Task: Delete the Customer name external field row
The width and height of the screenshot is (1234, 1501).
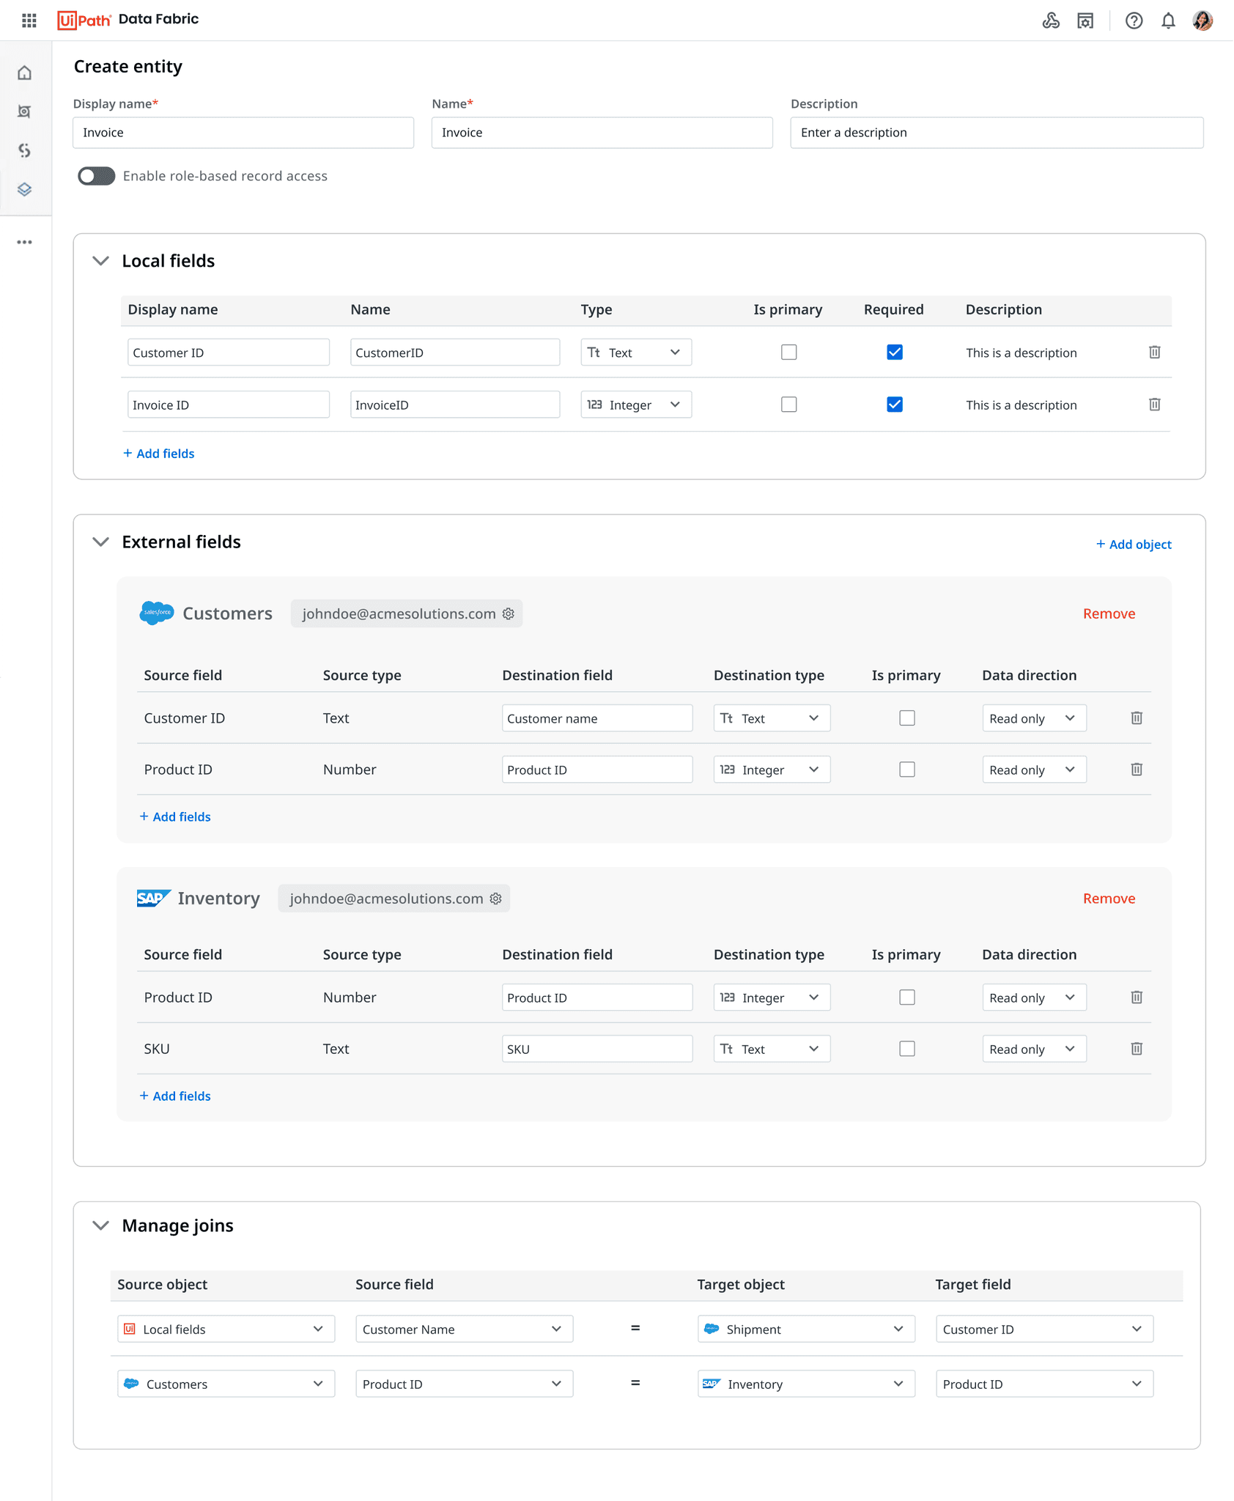Action: tap(1137, 718)
